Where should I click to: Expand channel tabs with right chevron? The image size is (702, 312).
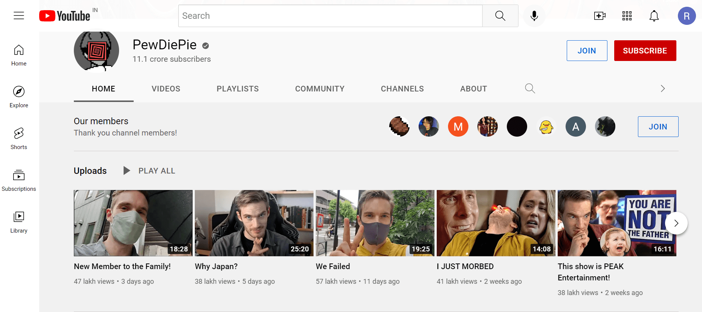pyautogui.click(x=662, y=88)
